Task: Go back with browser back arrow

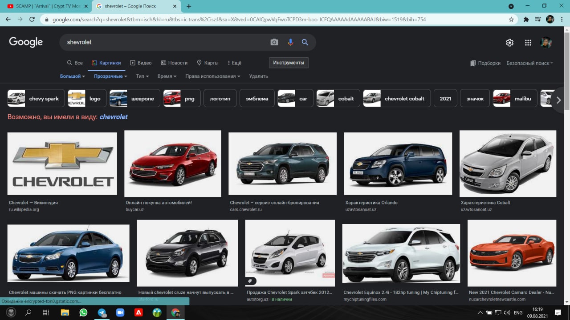Action: tap(8, 20)
